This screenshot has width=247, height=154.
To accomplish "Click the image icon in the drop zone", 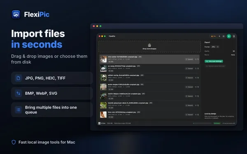I will pyautogui.click(x=149, y=45).
